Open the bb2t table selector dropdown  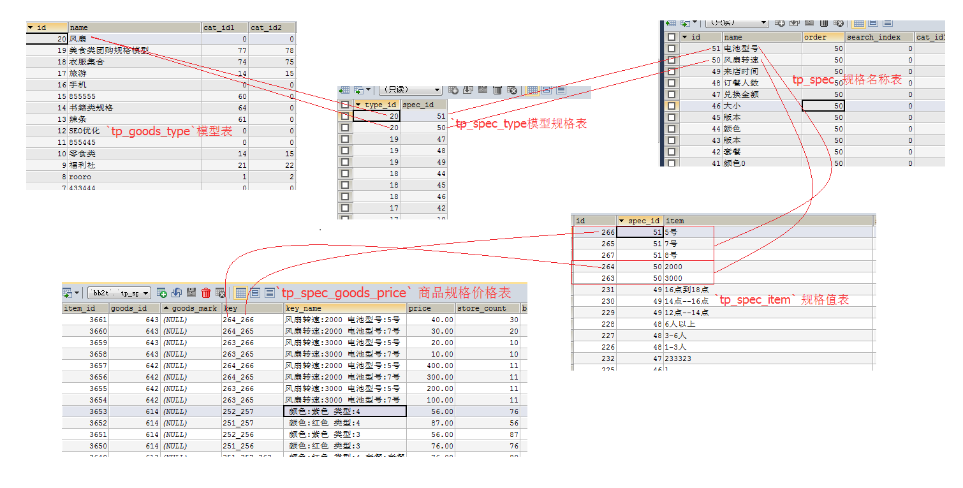pos(119,293)
